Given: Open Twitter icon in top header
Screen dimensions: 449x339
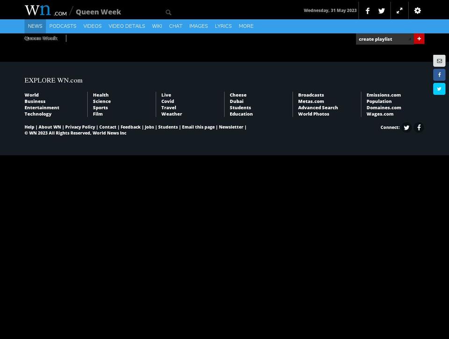Looking at the screenshot, I should [382, 11].
